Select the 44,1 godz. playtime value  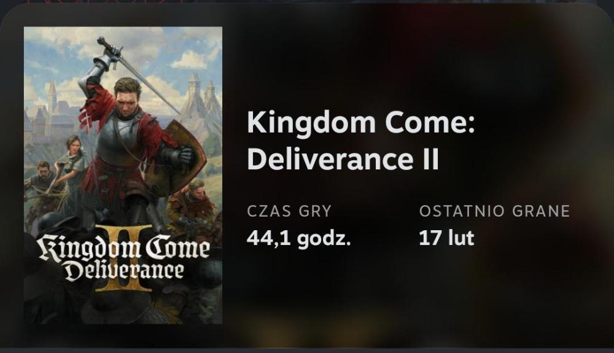[298, 238]
